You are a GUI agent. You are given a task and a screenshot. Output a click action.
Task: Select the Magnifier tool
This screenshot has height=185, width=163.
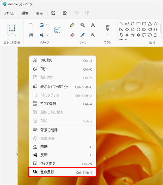93,35
